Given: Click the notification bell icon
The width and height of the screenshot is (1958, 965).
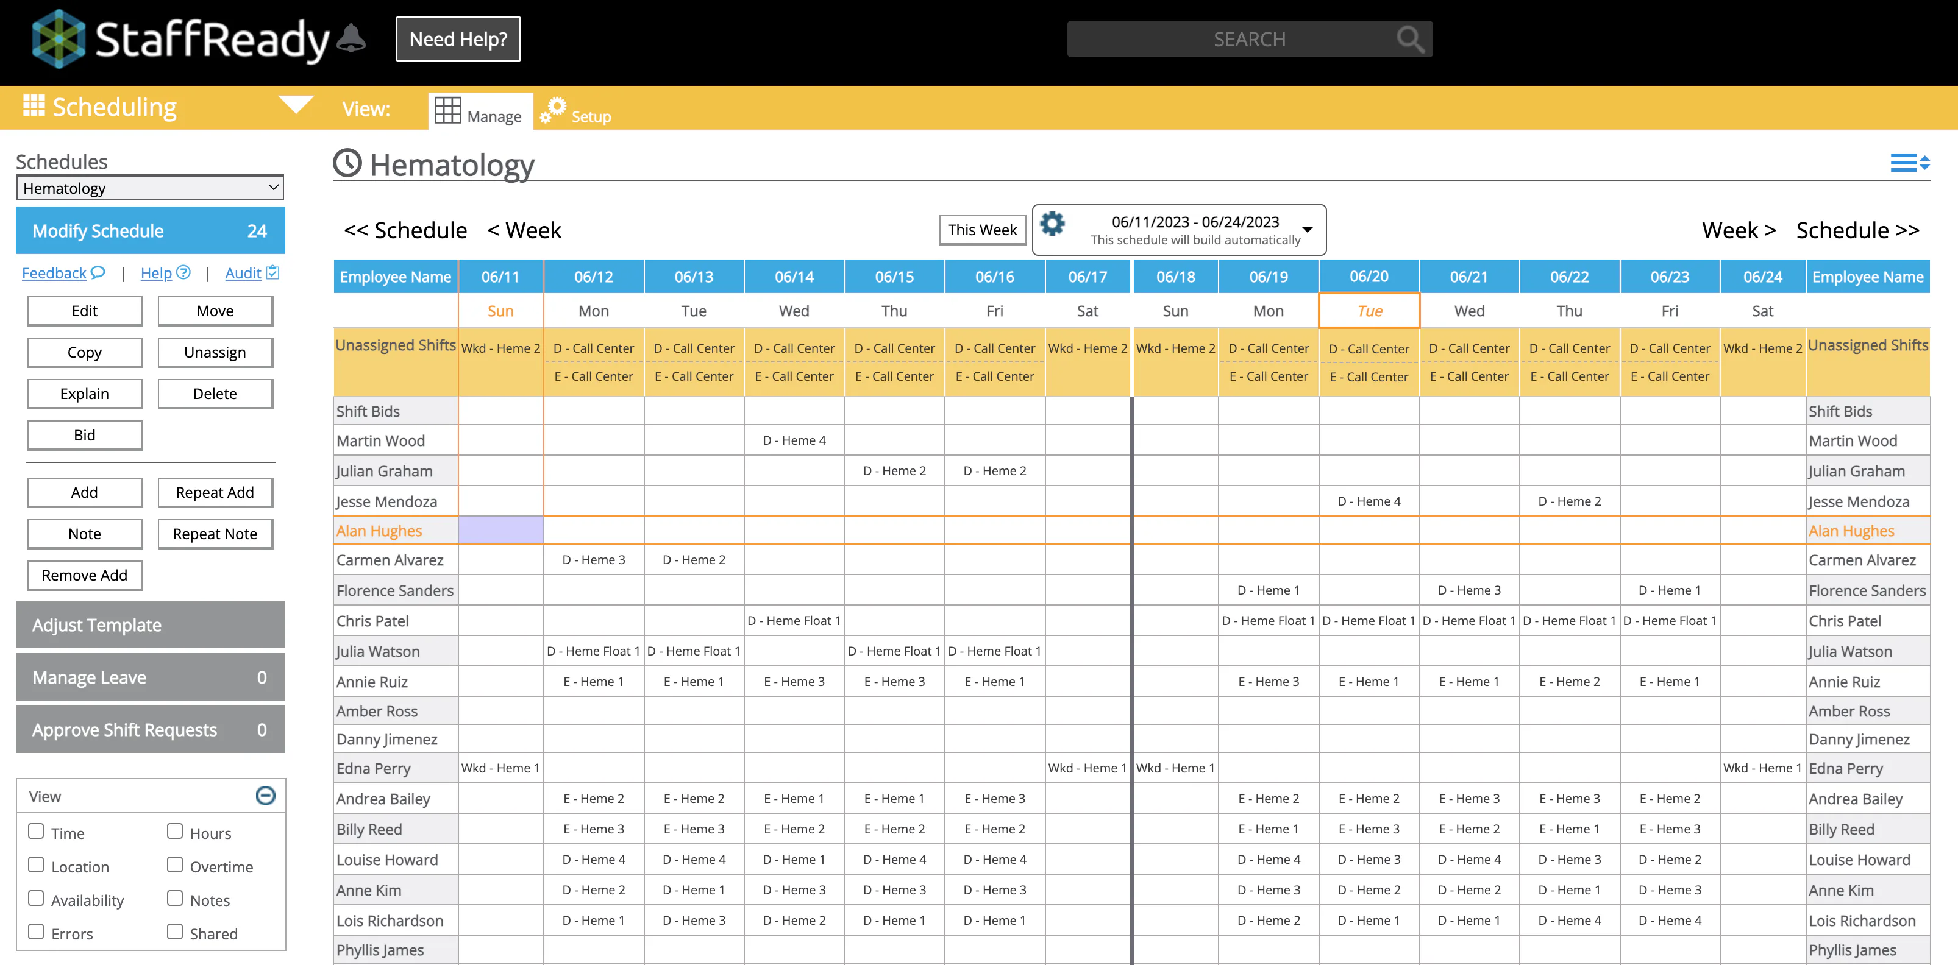Looking at the screenshot, I should 351,39.
